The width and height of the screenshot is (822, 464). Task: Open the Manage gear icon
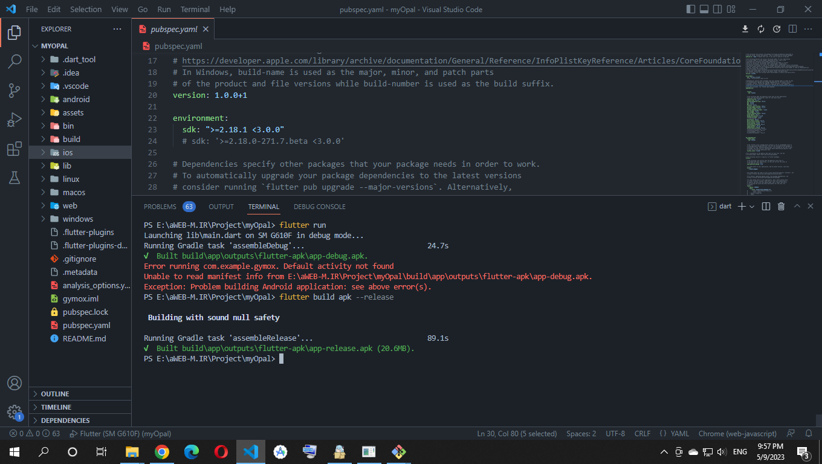(15, 412)
